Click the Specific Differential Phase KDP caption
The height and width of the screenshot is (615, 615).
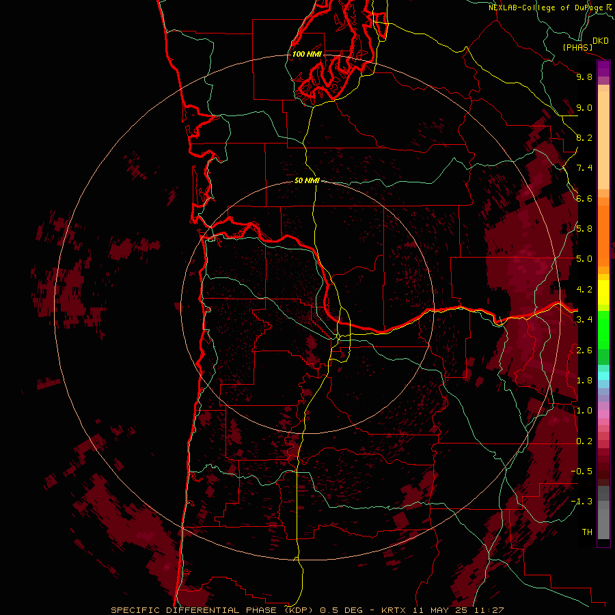click(x=307, y=610)
